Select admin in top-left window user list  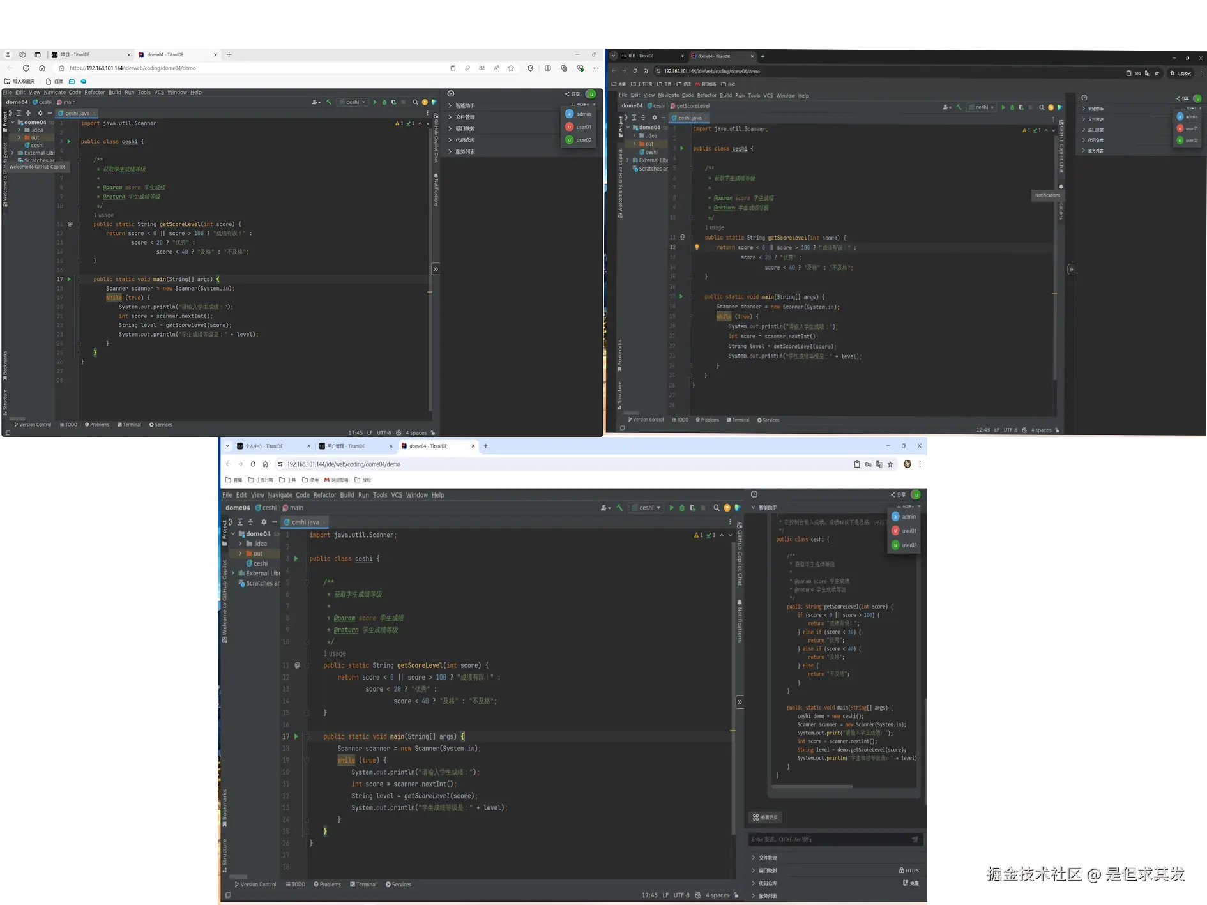click(578, 114)
